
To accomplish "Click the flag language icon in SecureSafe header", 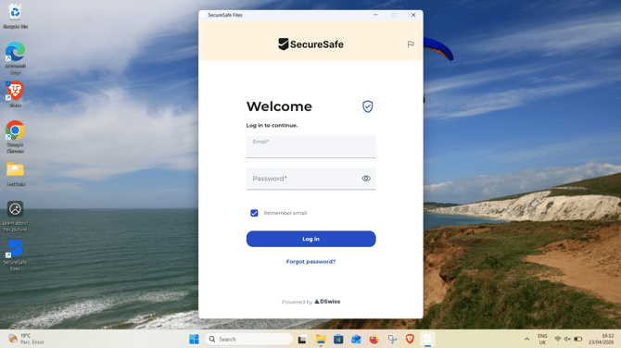I will (411, 44).
